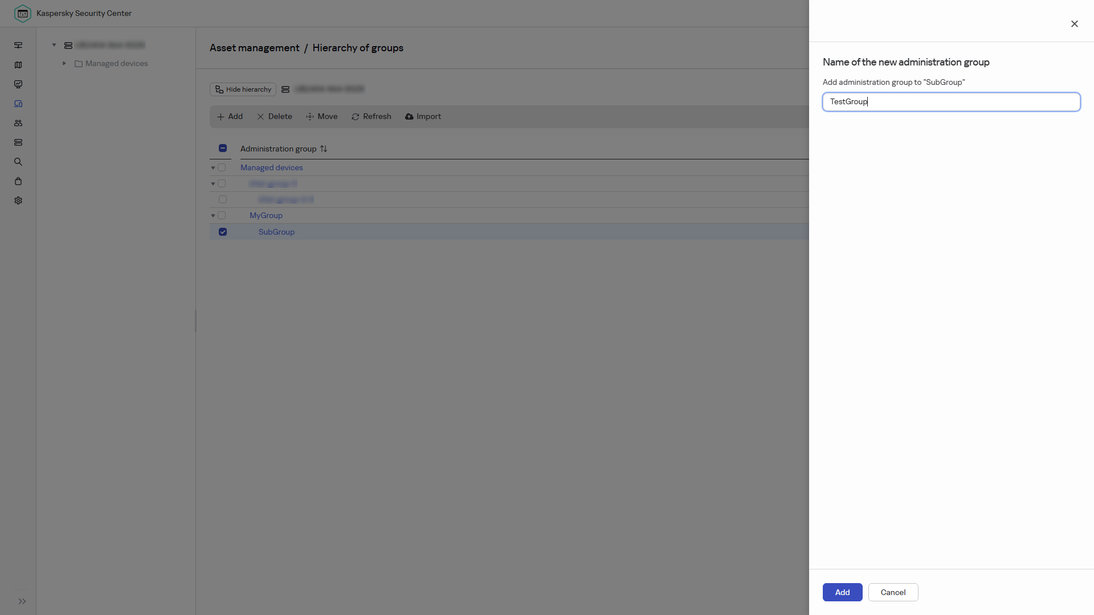Collapse the blurred group row below Managed devices
The width and height of the screenshot is (1094, 615).
[213, 184]
